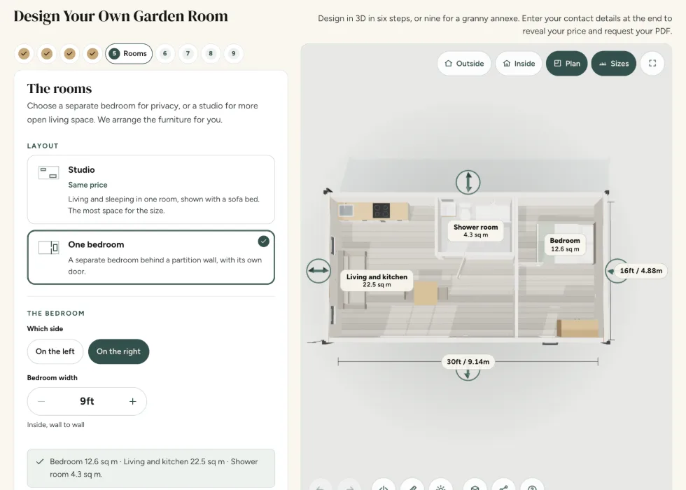Place the bedroom on the left
Screen dimensions: 686x490
coord(55,351)
